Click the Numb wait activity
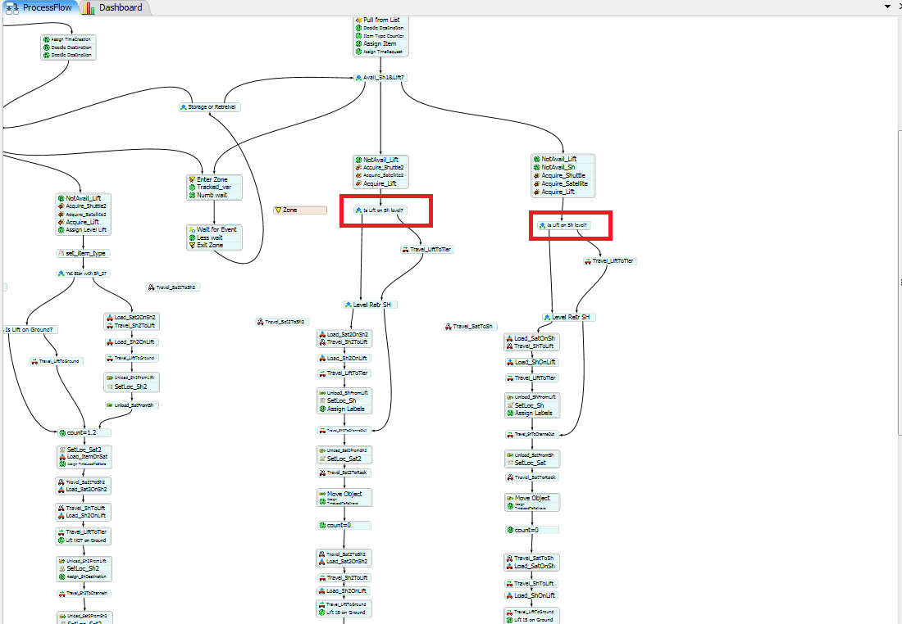This screenshot has height=624, width=902. [x=213, y=195]
